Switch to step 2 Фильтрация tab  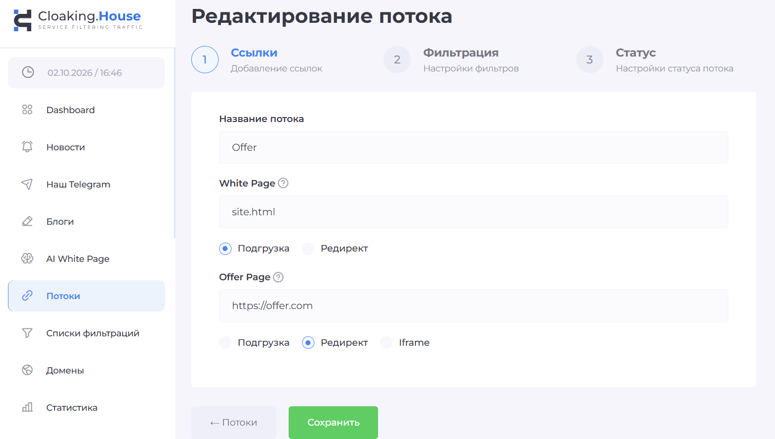[x=451, y=60]
